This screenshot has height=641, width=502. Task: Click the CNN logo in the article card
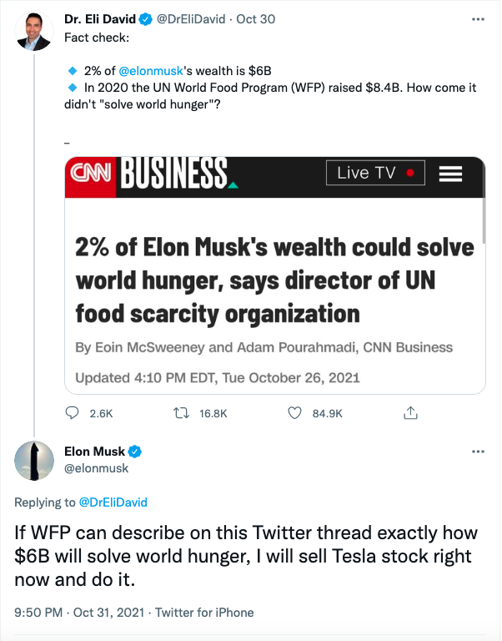(92, 173)
